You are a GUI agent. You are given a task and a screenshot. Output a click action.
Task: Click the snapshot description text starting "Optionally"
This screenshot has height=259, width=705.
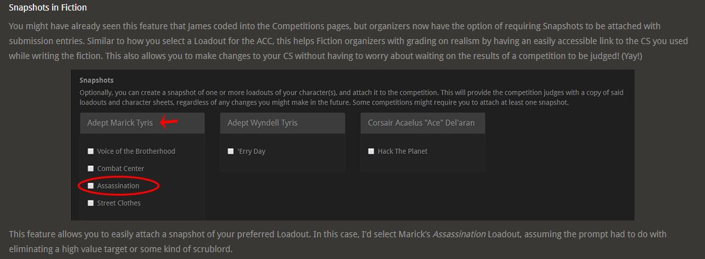(351, 98)
